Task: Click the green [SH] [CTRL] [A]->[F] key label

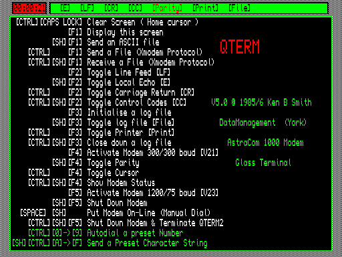Action: point(47,243)
